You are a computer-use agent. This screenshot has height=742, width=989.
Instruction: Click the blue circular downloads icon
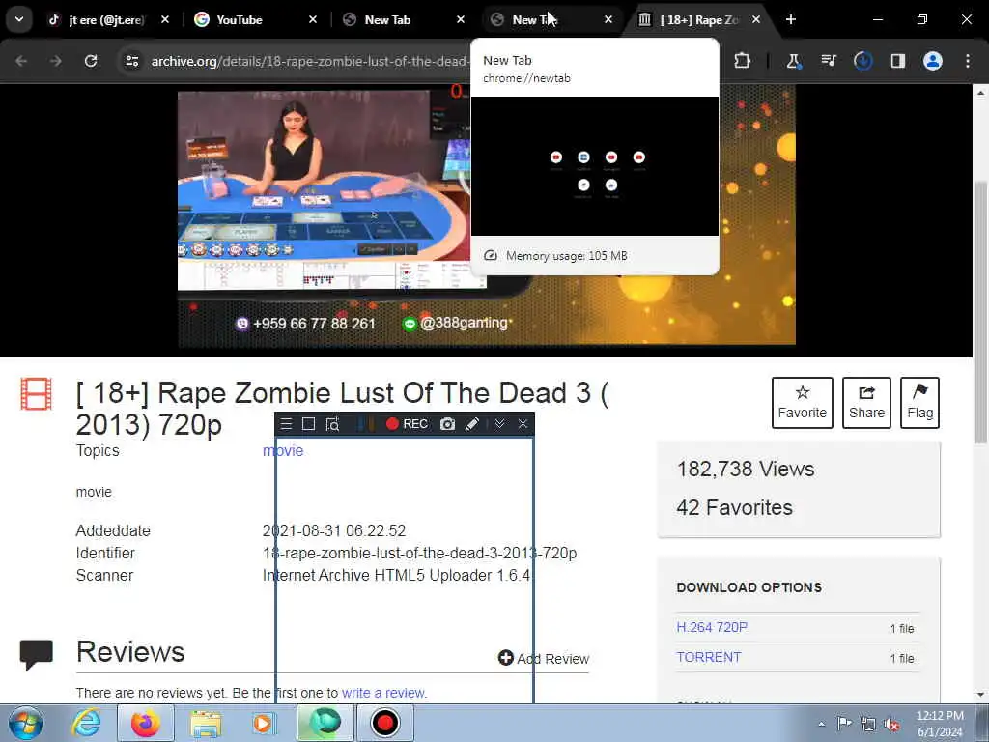click(862, 61)
